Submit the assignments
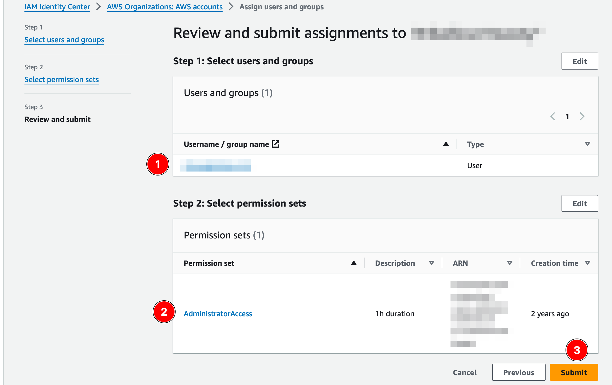 pyautogui.click(x=574, y=372)
